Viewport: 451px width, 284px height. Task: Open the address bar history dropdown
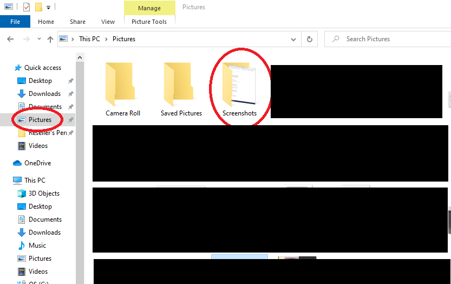point(293,39)
